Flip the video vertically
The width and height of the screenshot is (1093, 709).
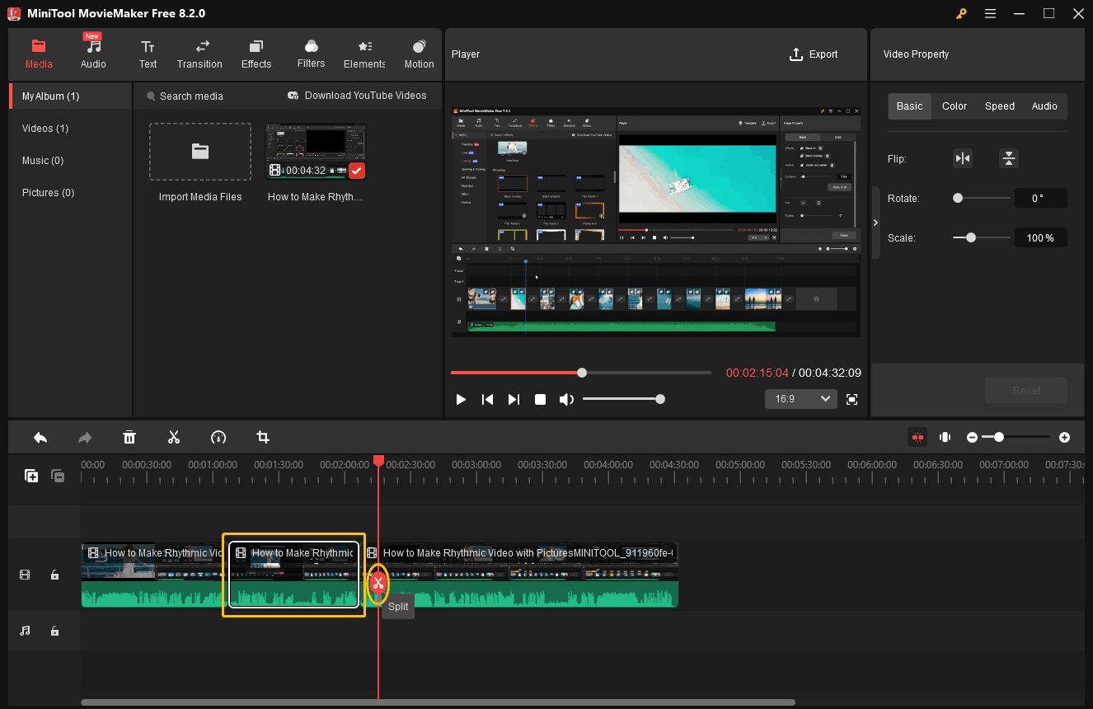[1009, 158]
